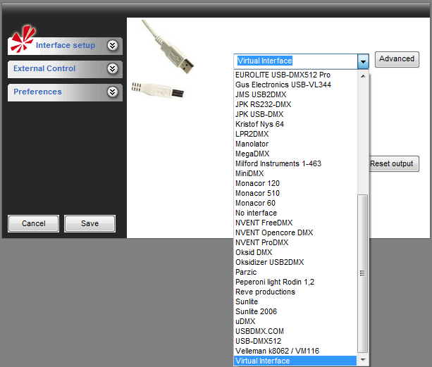
Task: Select the Manolator interface
Action: click(295, 144)
